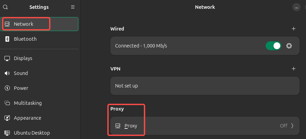Expand the Proxy row chevron
The height and width of the screenshot is (139, 306).
292,126
